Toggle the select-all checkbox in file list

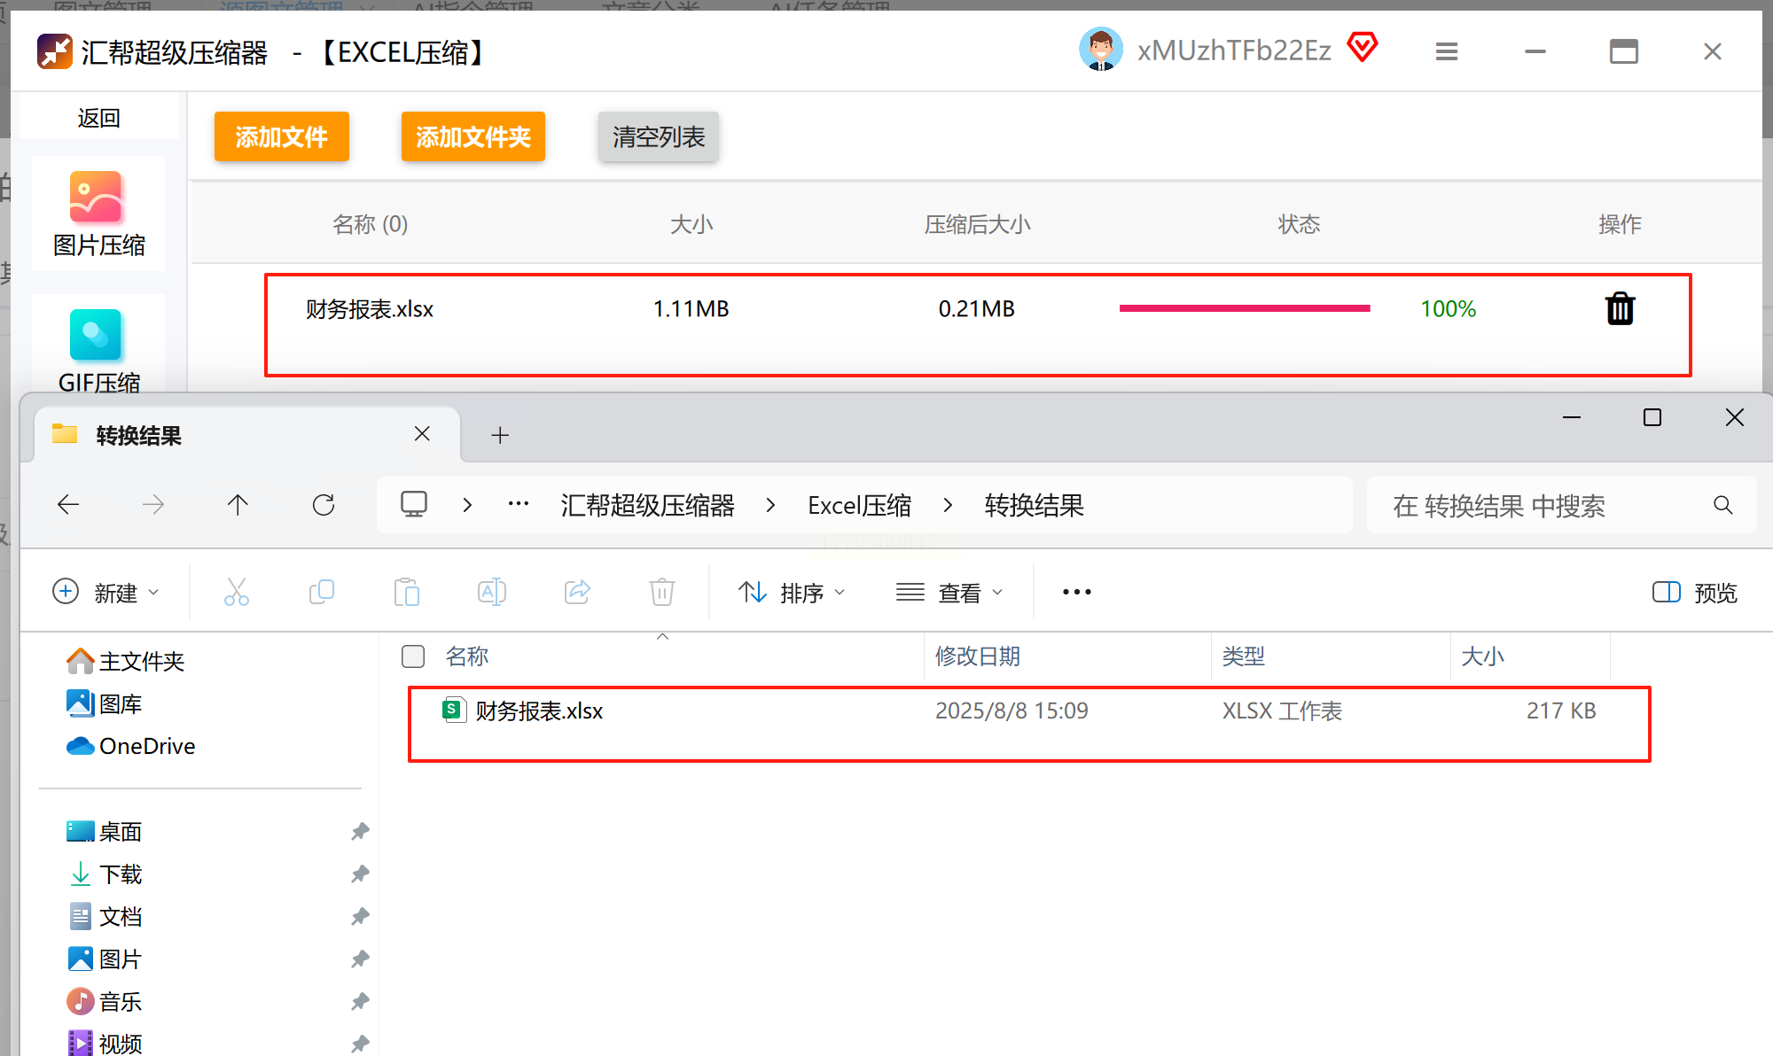click(x=413, y=656)
